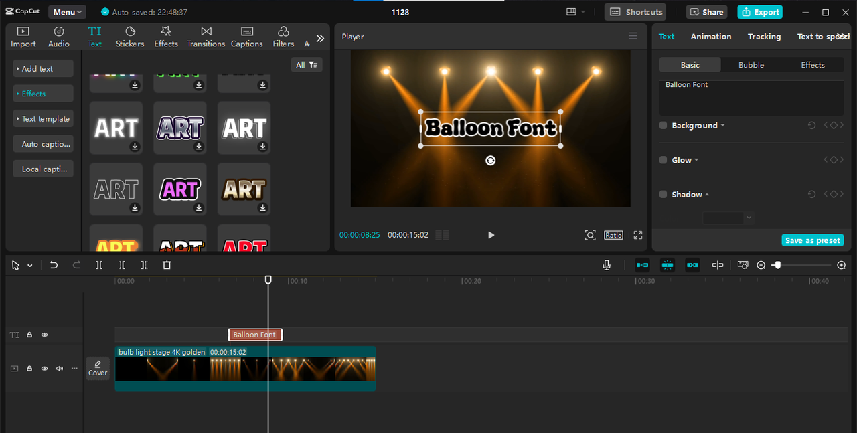Delete the selected clip with trash icon
This screenshot has height=433, width=857.
point(167,265)
